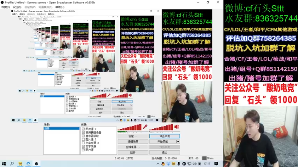Adjust the desktop audio volume slider
The height and width of the screenshot is (167, 298).
pos(161,127)
